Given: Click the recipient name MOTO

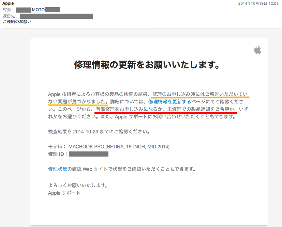Looking at the screenshot, I should [x=38, y=10].
